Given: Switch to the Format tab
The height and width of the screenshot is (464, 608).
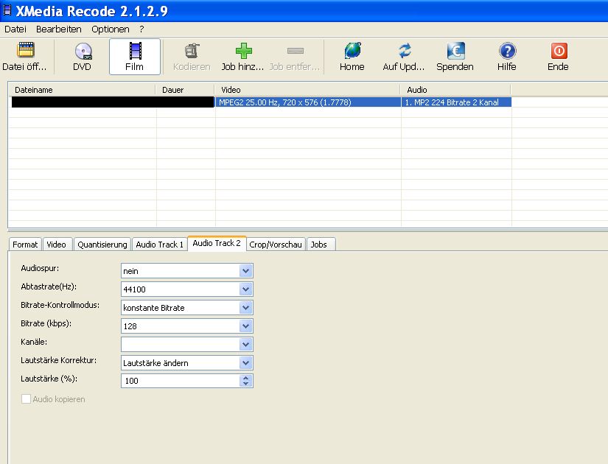Looking at the screenshot, I should pos(25,245).
